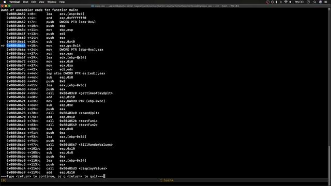The height and width of the screenshot is (186, 331).
Task: Click 'push DWORD PTR [ecx-0x4]' line
Action: 71,22
